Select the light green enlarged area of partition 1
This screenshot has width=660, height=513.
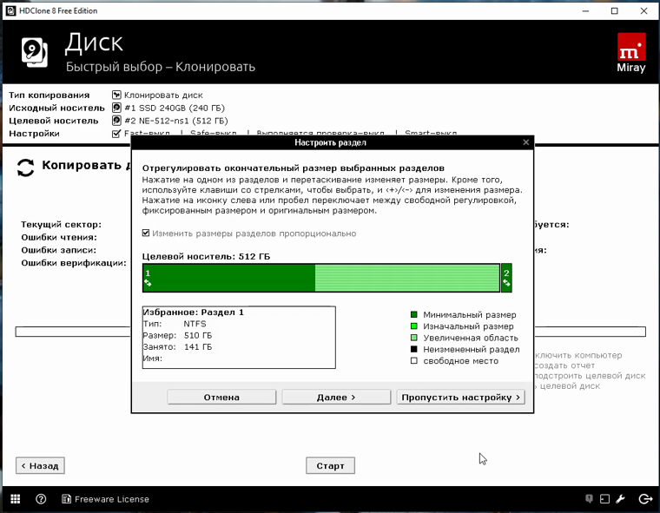[407, 278]
